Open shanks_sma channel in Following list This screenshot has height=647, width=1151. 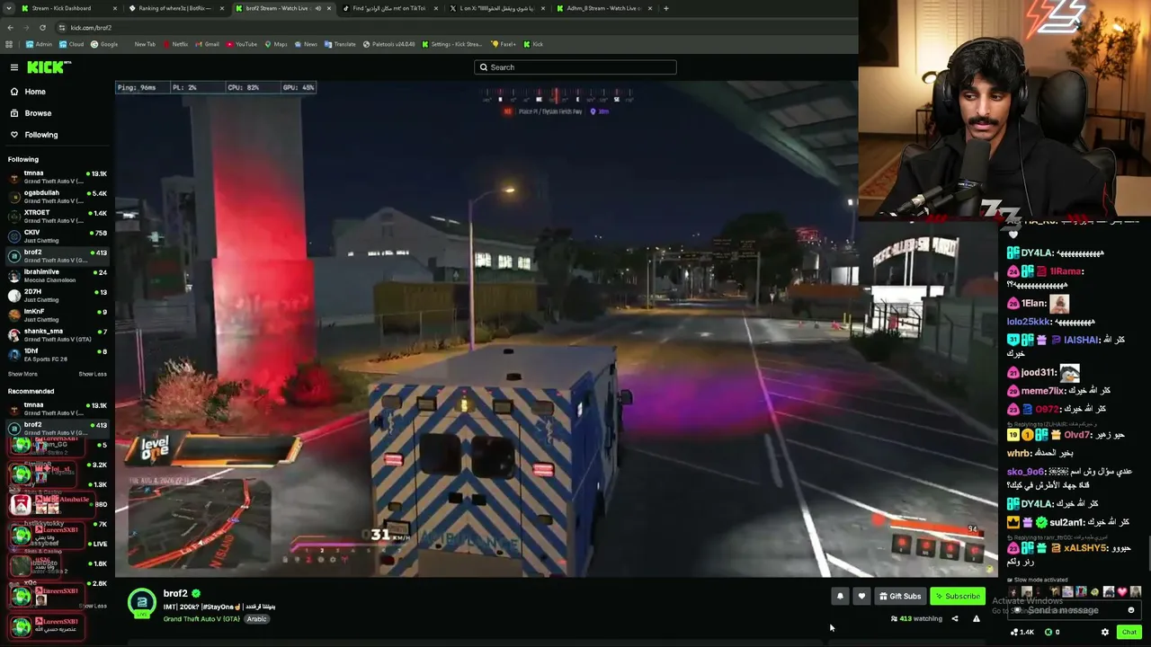pos(57,334)
